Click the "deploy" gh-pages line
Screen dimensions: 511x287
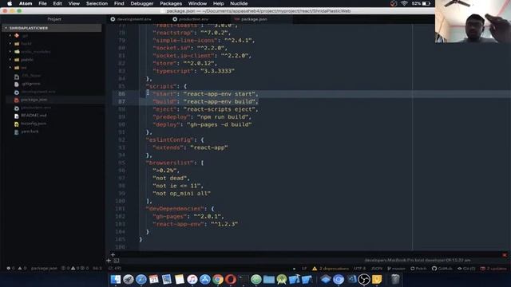[x=202, y=124]
